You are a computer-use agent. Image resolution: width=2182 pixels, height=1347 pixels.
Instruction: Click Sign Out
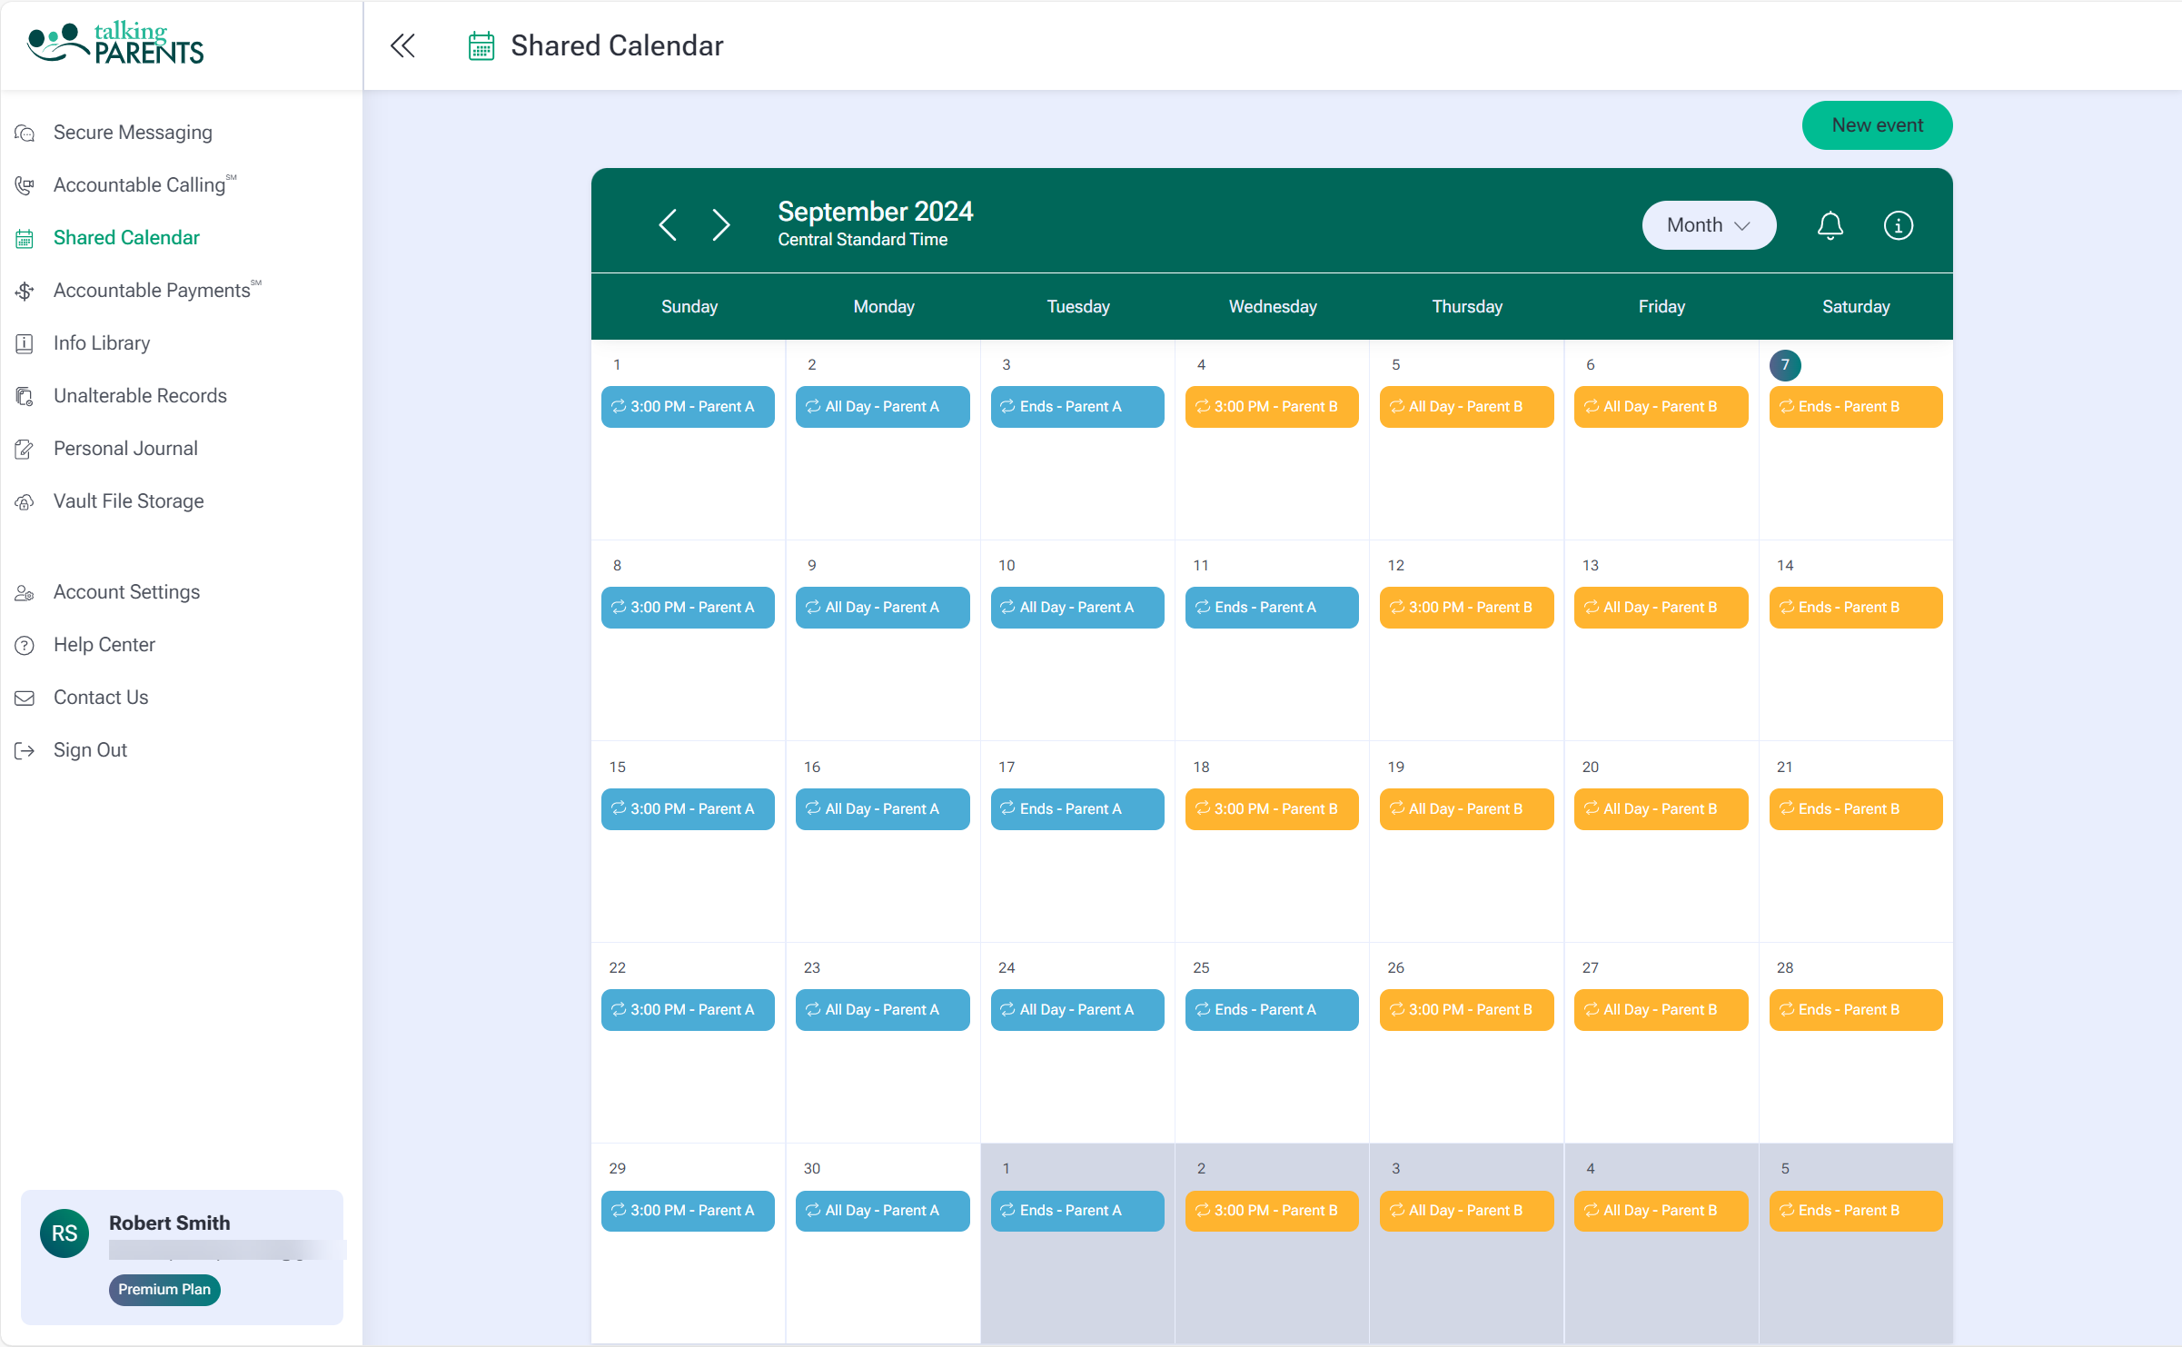tap(90, 750)
